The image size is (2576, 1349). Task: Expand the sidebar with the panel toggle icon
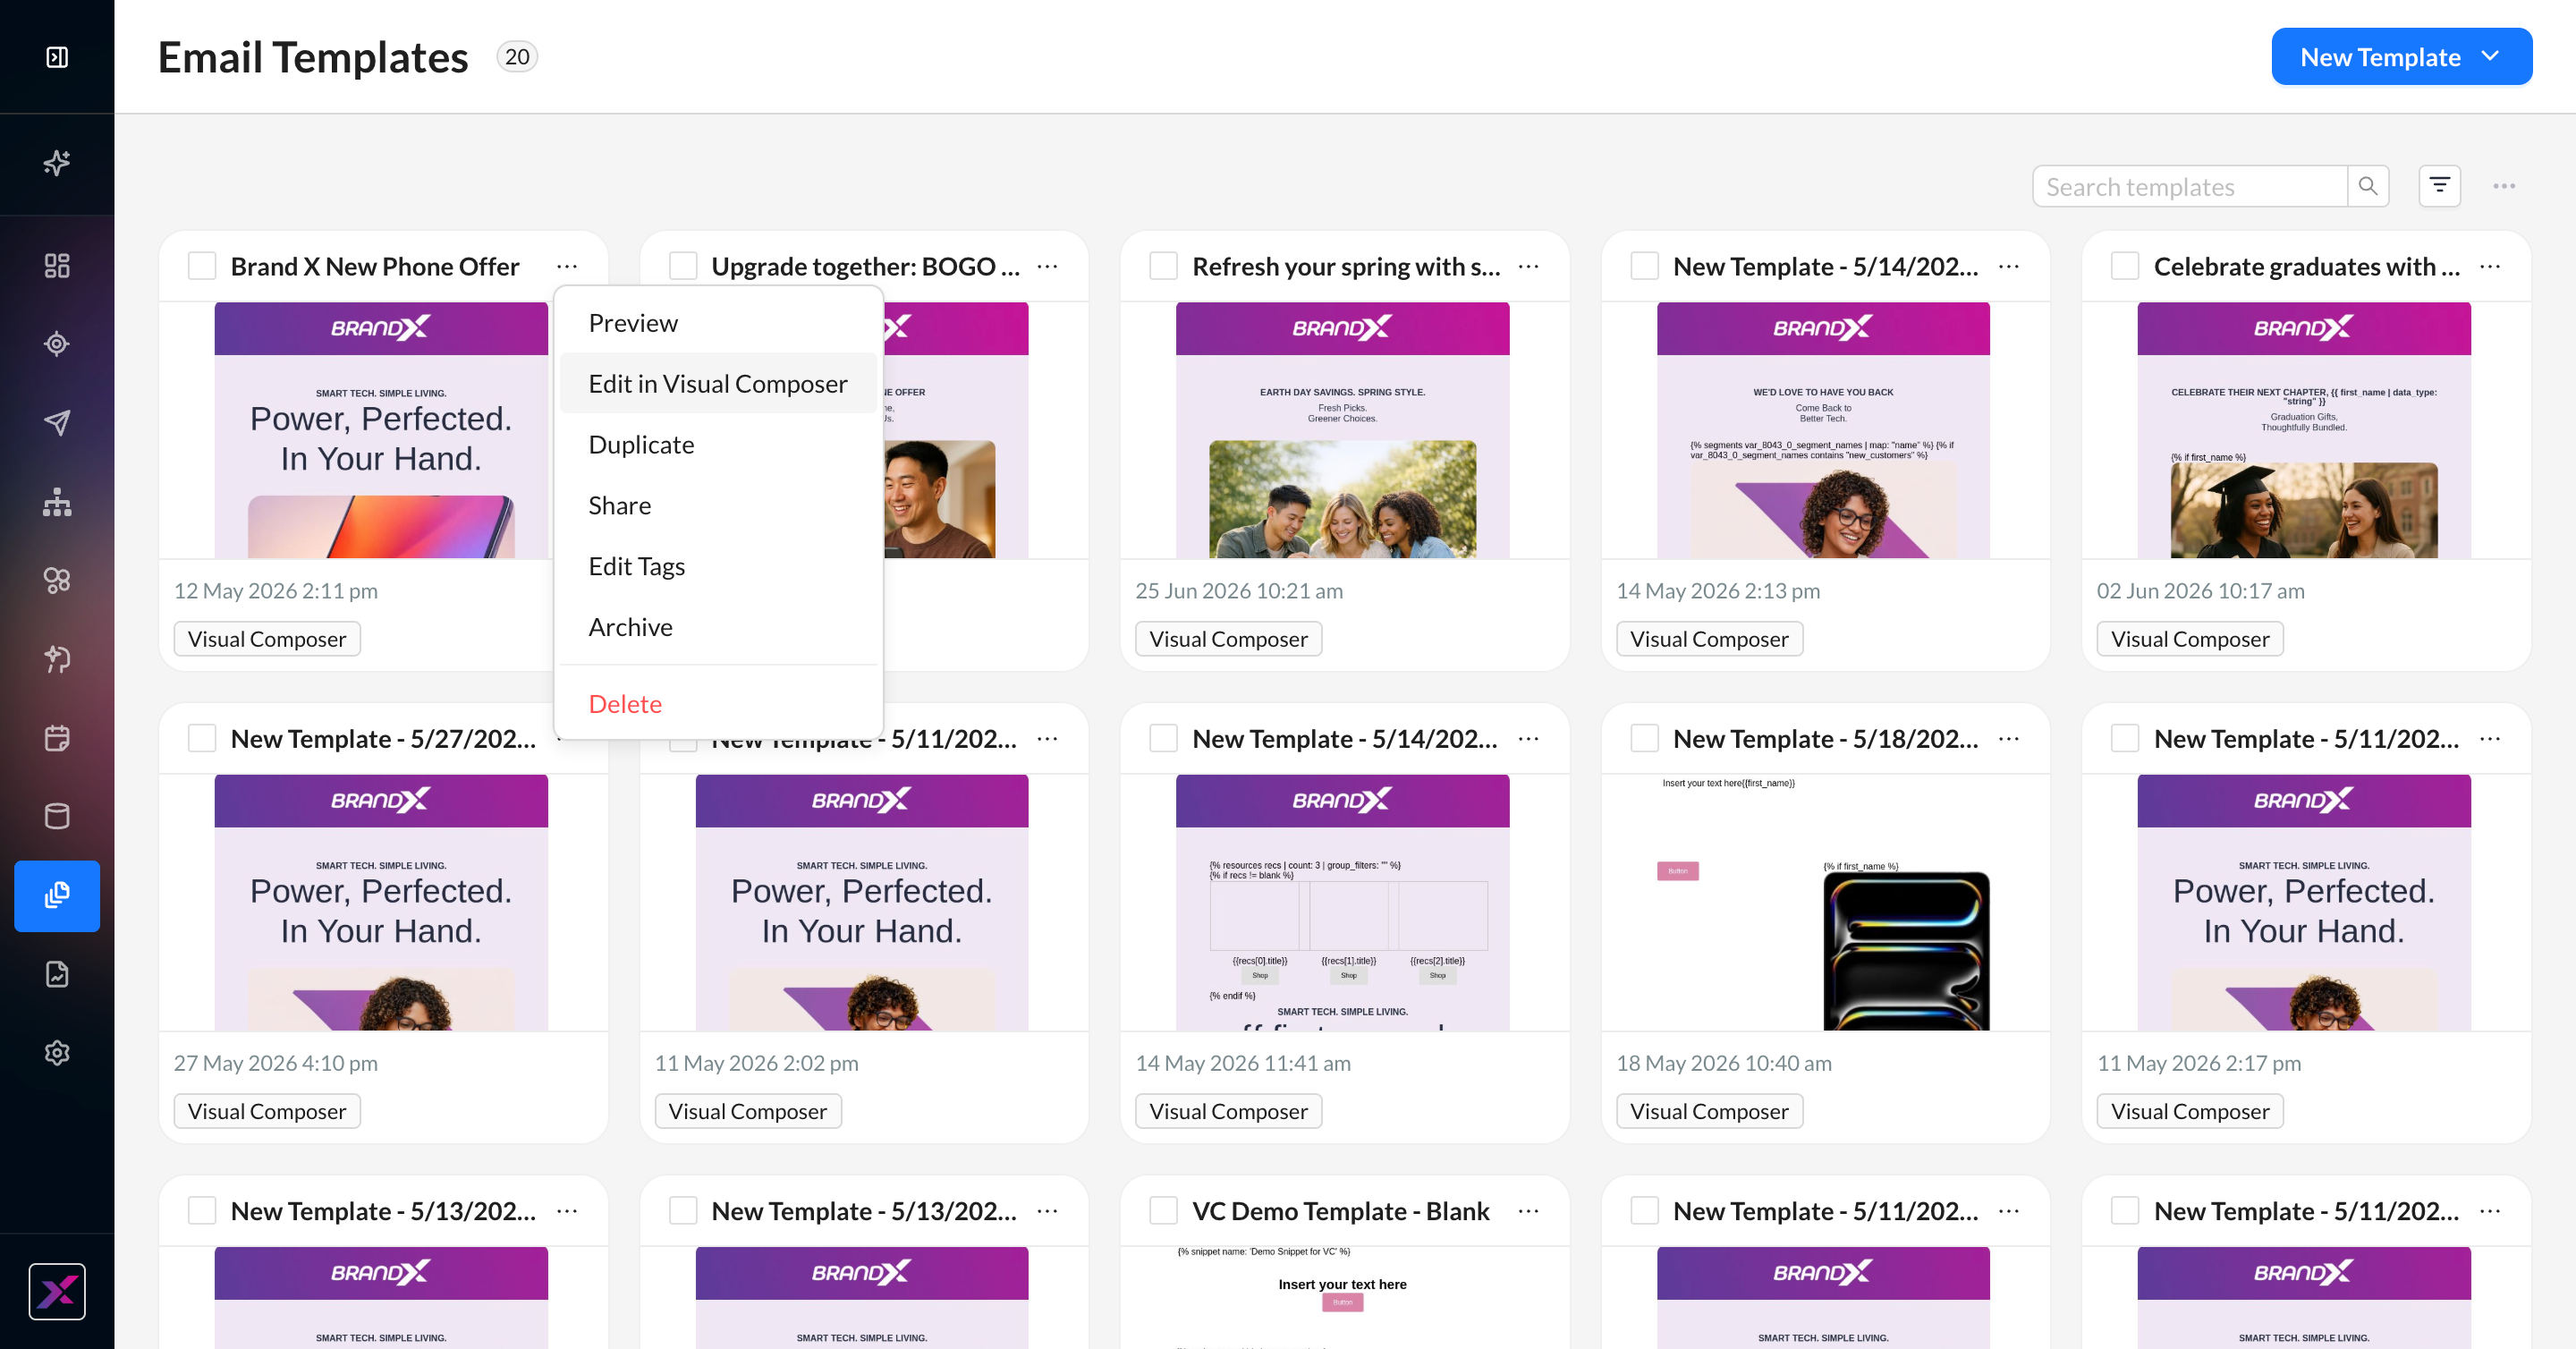57,57
